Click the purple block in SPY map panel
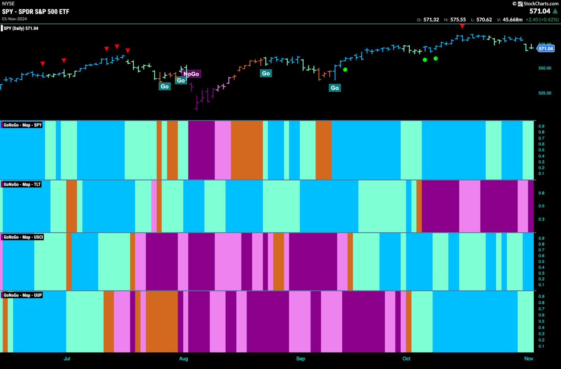The image size is (561, 369). (201, 150)
